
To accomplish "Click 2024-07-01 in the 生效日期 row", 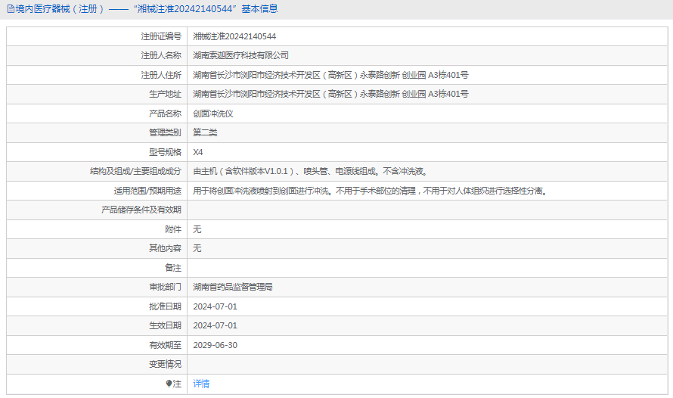I will (x=215, y=325).
